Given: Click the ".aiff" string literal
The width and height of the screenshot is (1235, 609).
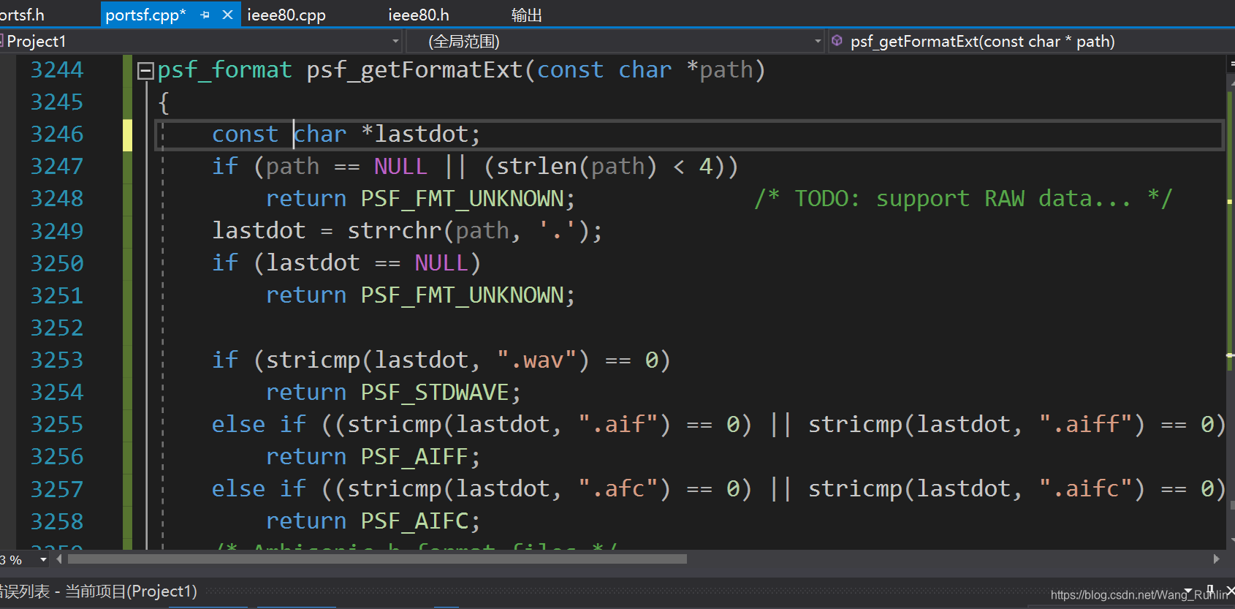Looking at the screenshot, I should [1086, 425].
